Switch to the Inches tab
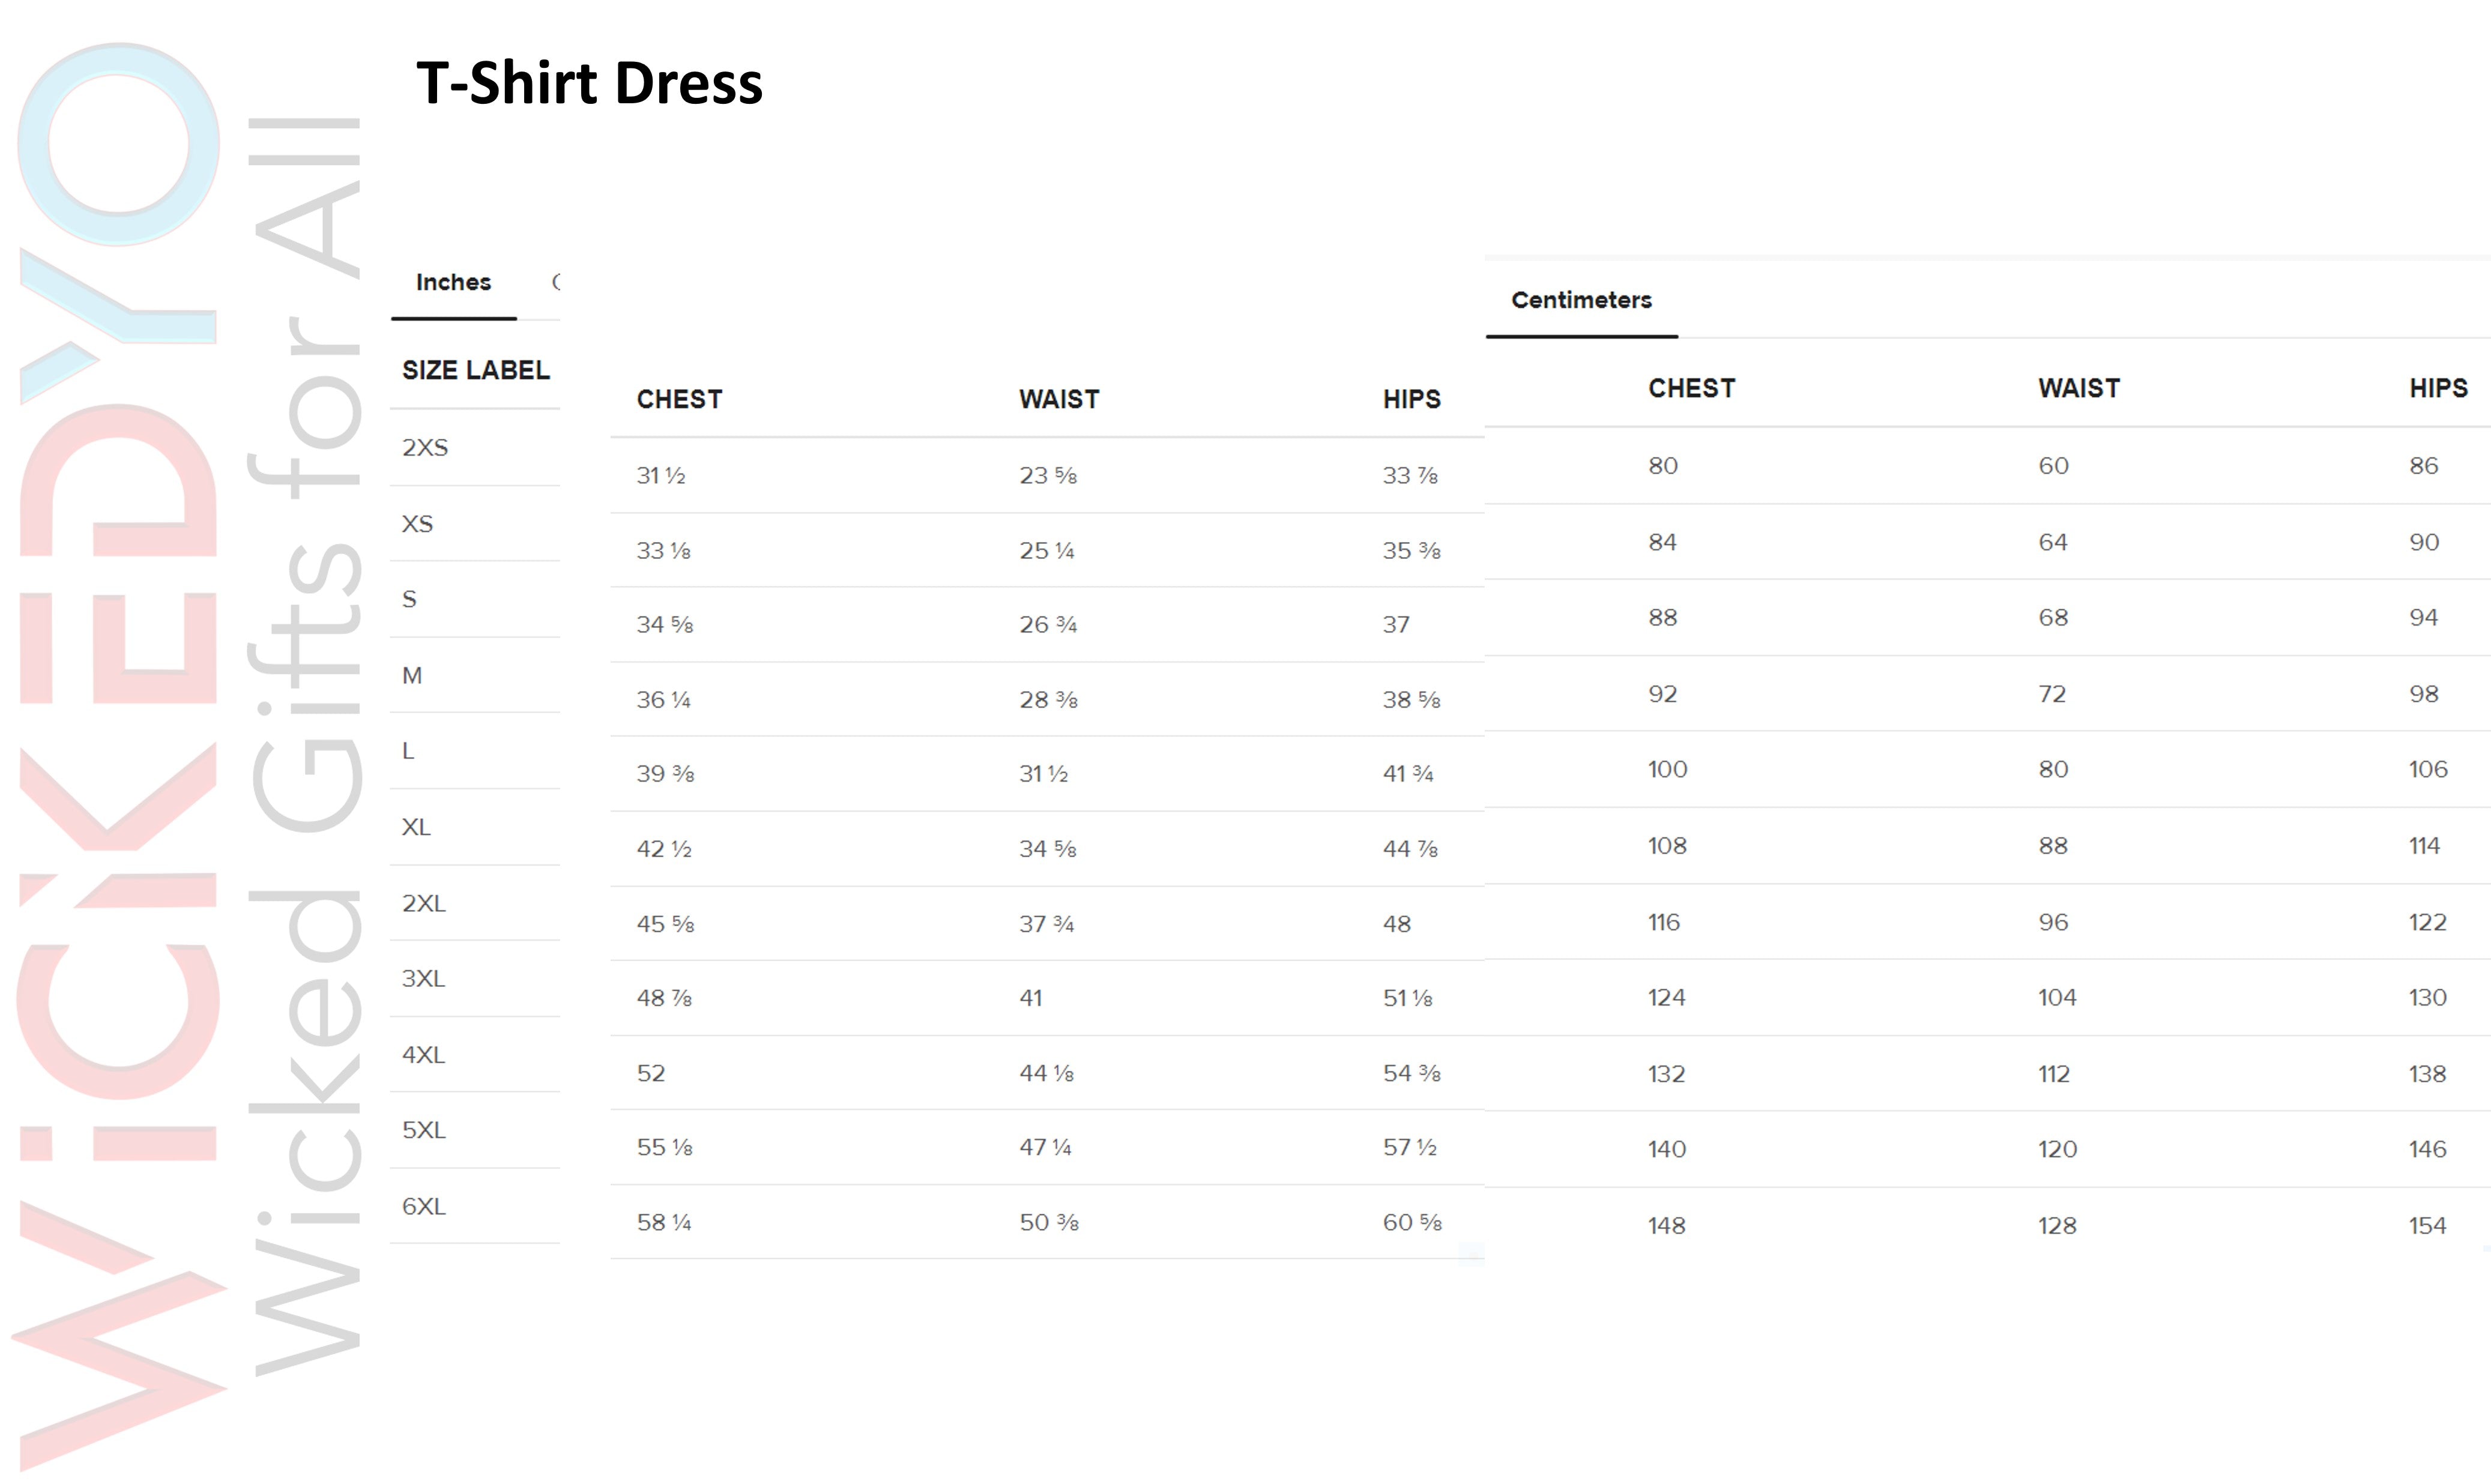Screen dimensions: 2491x1484 (453, 283)
